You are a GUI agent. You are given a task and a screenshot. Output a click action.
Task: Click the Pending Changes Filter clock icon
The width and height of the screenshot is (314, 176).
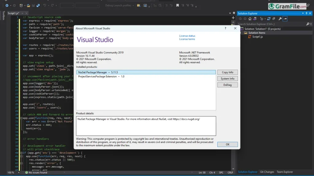[x=262, y=19]
